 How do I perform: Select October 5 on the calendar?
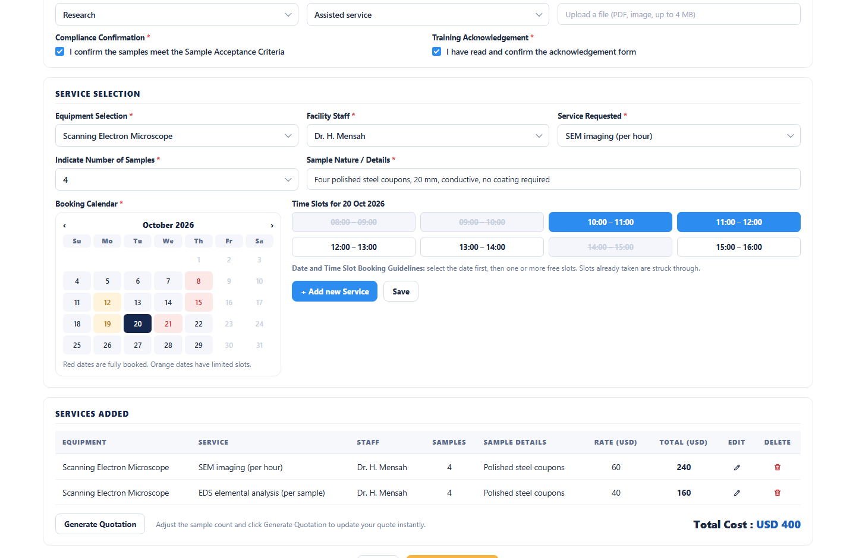click(107, 281)
